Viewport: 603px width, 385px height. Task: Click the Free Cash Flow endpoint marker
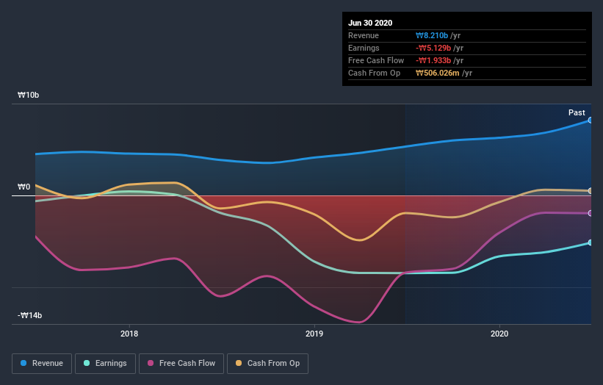[x=591, y=213]
